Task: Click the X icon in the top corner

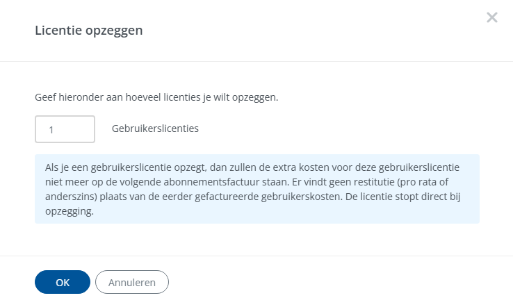Action: (492, 18)
